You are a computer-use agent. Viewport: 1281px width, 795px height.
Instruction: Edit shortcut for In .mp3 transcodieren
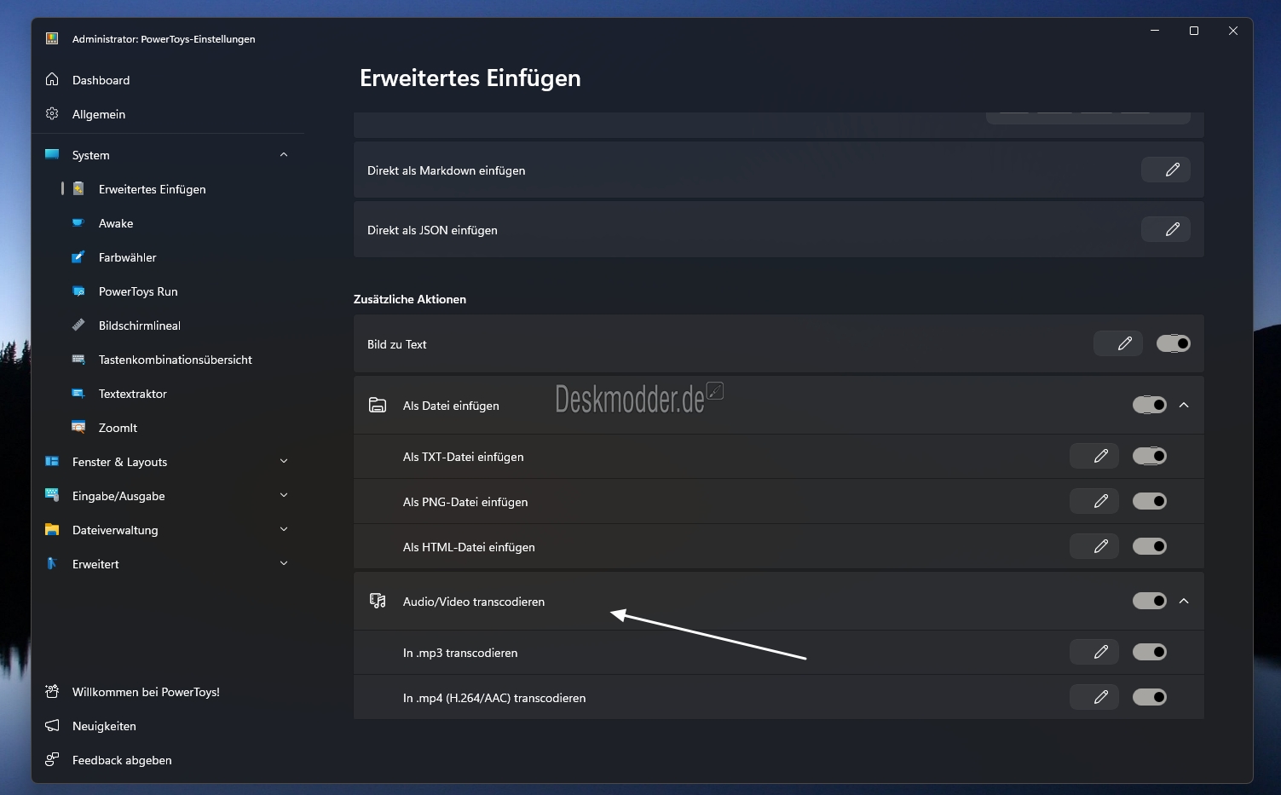tap(1094, 652)
